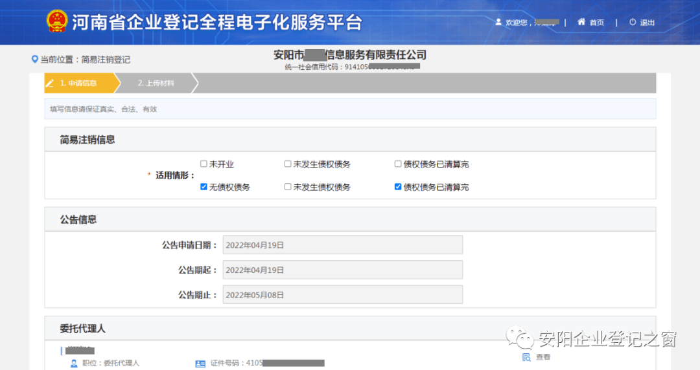Uncheck the 无债权债务 checkbox
The width and height of the screenshot is (700, 370).
click(204, 187)
